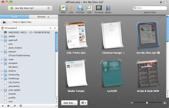Open the CSS color editor icon
The height and width of the screenshot is (108, 169).
coord(89,8)
